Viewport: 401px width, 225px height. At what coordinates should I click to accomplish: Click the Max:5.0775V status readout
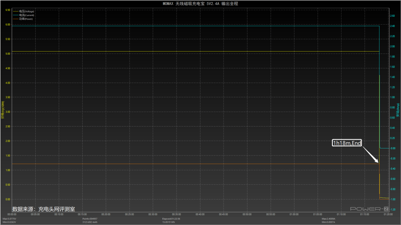click(9, 219)
